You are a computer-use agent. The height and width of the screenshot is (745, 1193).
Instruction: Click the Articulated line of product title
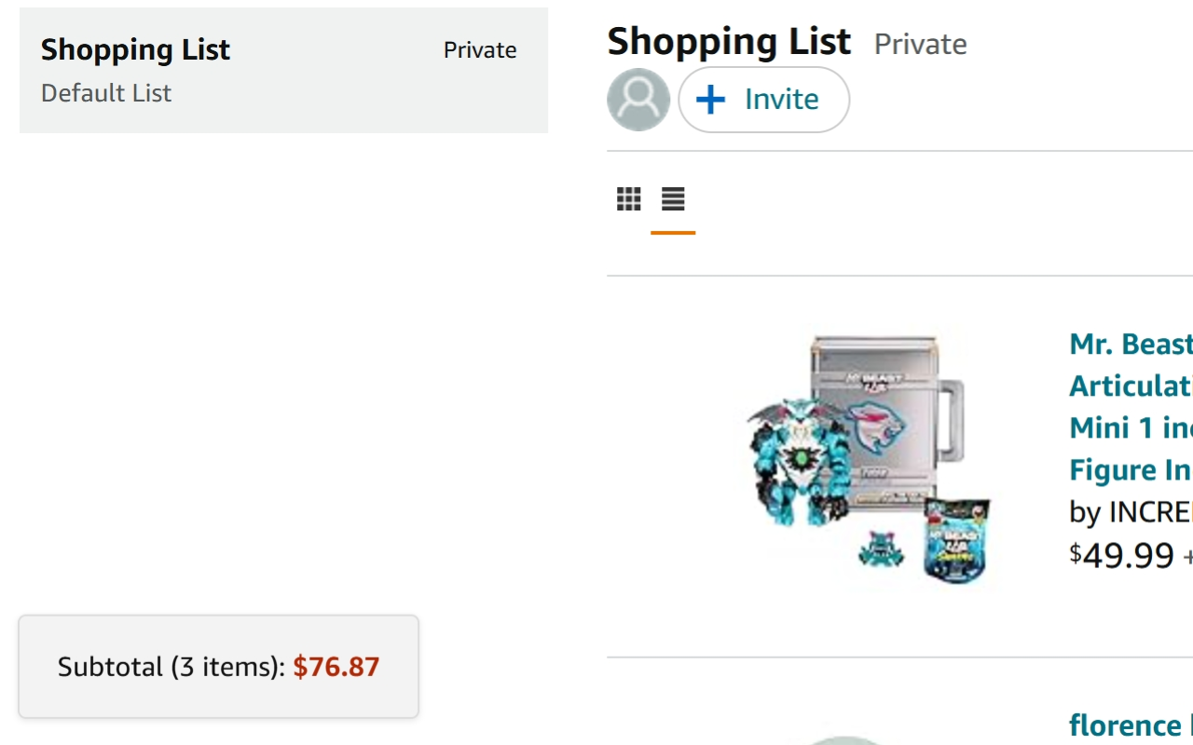click(x=1131, y=386)
